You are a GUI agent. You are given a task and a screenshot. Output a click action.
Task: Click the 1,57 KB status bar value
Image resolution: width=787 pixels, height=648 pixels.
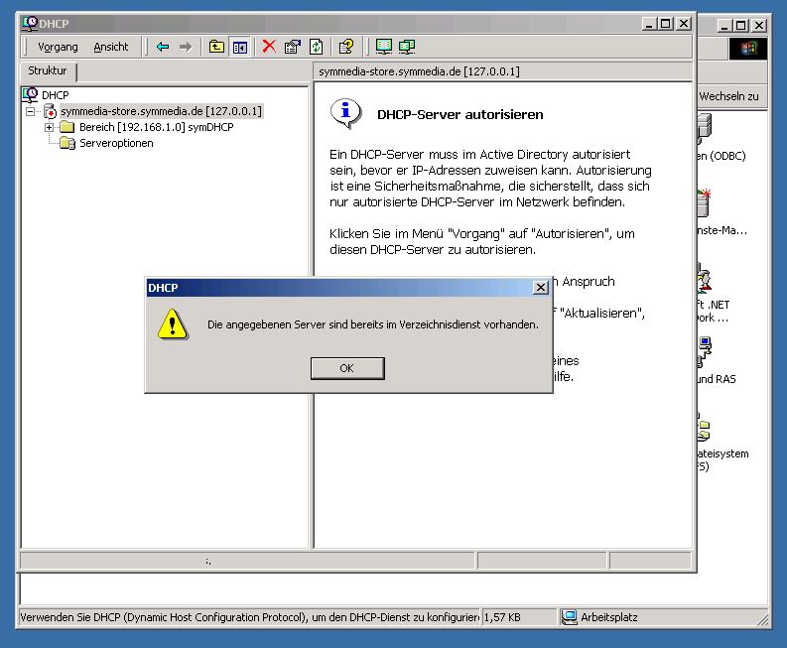click(x=502, y=617)
